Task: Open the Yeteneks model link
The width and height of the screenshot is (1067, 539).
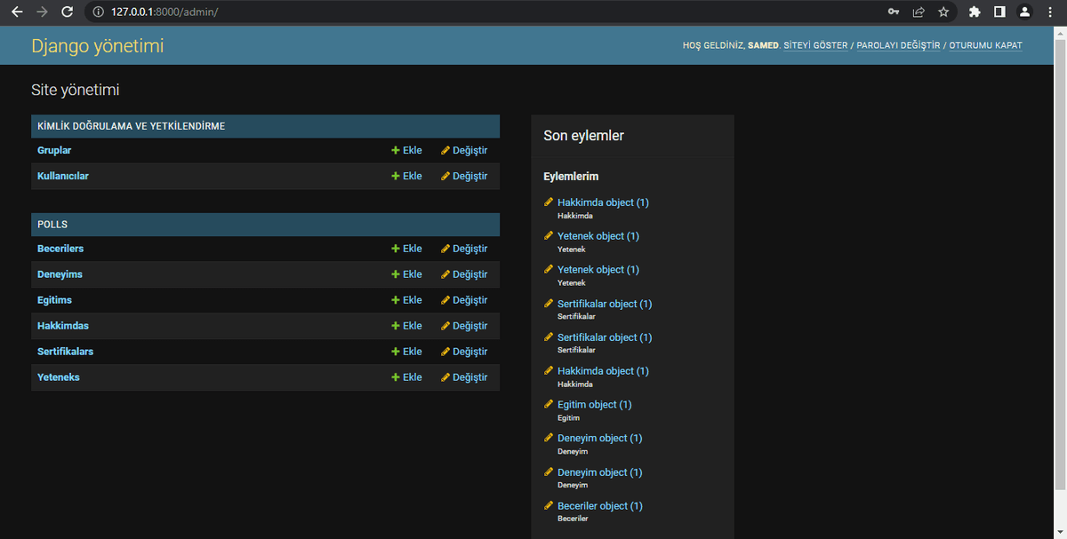Action: (x=59, y=377)
